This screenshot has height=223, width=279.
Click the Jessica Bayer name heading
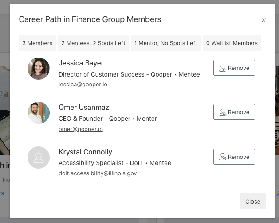coord(81,63)
